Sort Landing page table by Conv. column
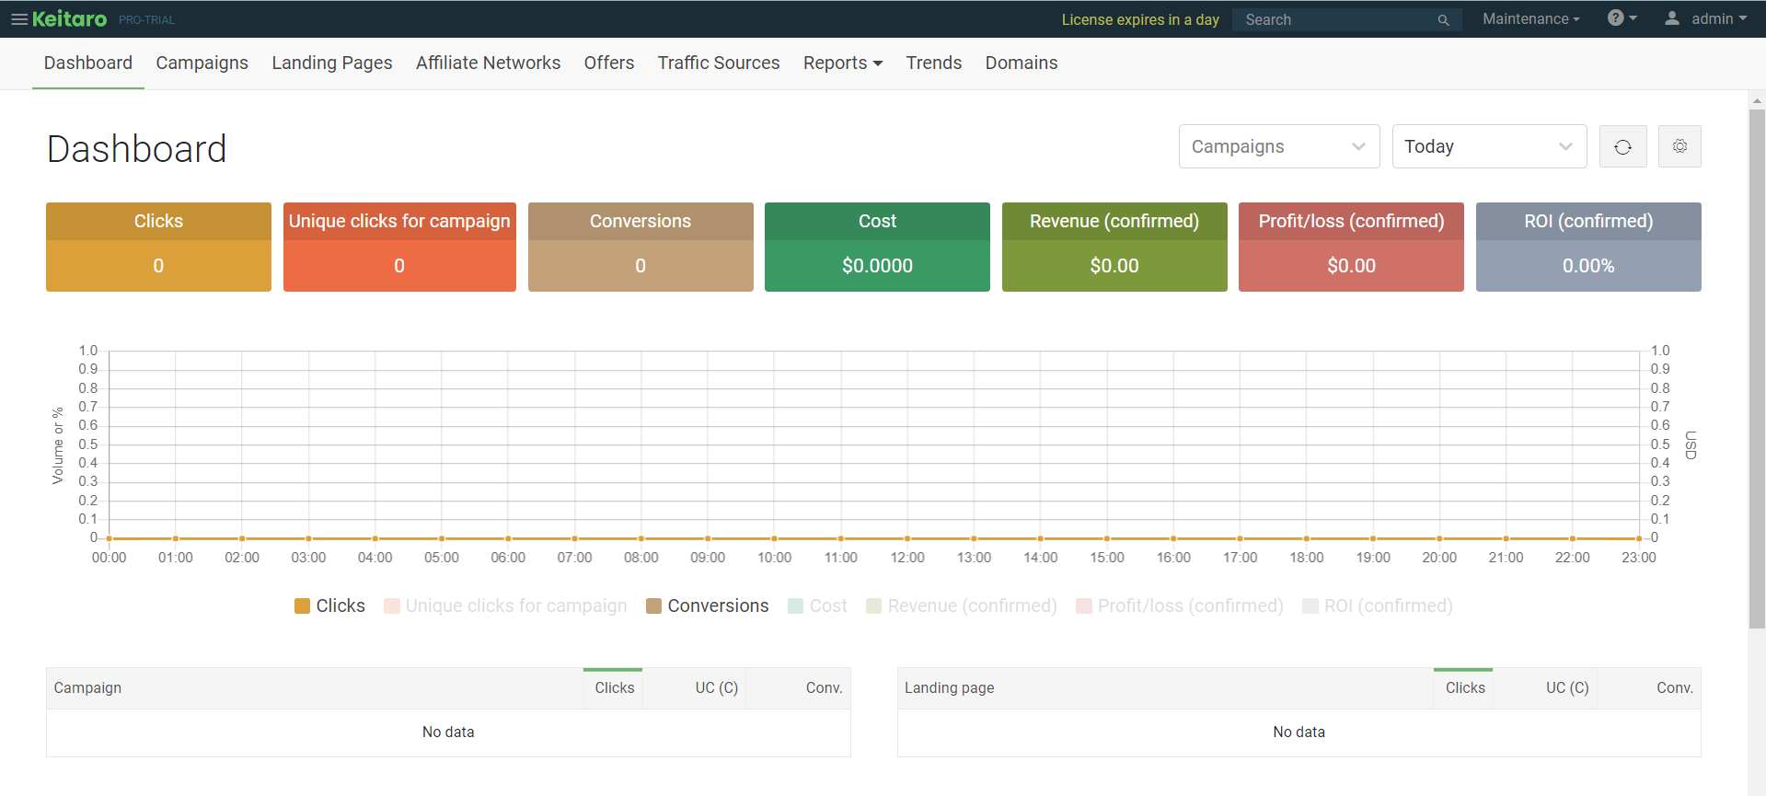Viewport: 1766px width, 796px height. click(x=1674, y=688)
